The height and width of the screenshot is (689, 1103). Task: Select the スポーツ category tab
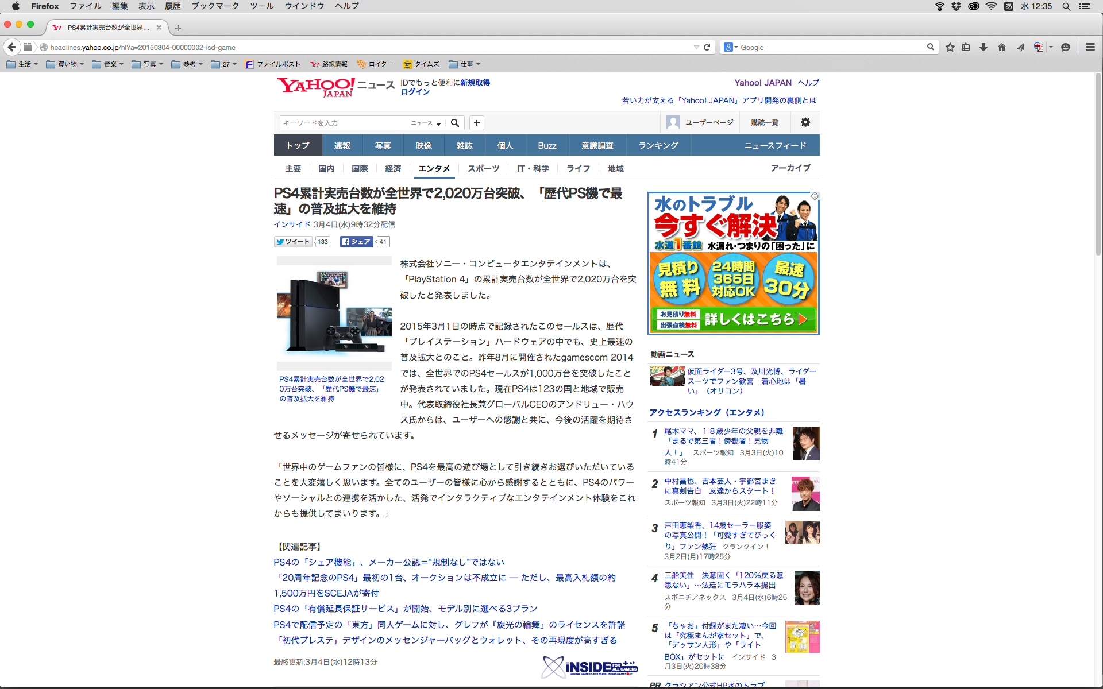(483, 168)
